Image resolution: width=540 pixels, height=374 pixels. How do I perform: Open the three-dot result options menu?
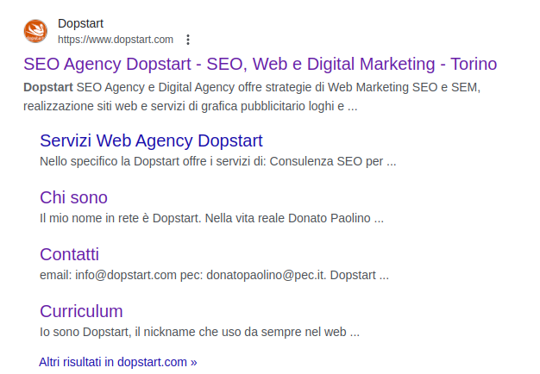coord(188,40)
